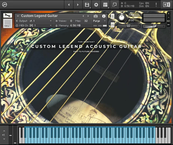This screenshot has width=173, height=145.
Task: Click the volume slider handle
Action: pos(154,26)
